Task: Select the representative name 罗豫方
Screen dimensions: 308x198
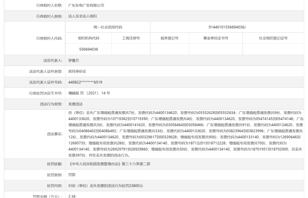Action: pos(74,61)
